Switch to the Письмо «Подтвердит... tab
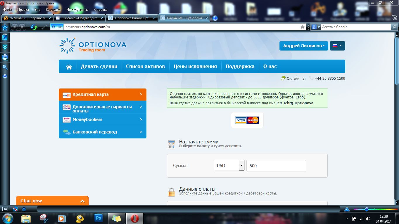Viewport: 399px width, 224px height. [x=80, y=18]
